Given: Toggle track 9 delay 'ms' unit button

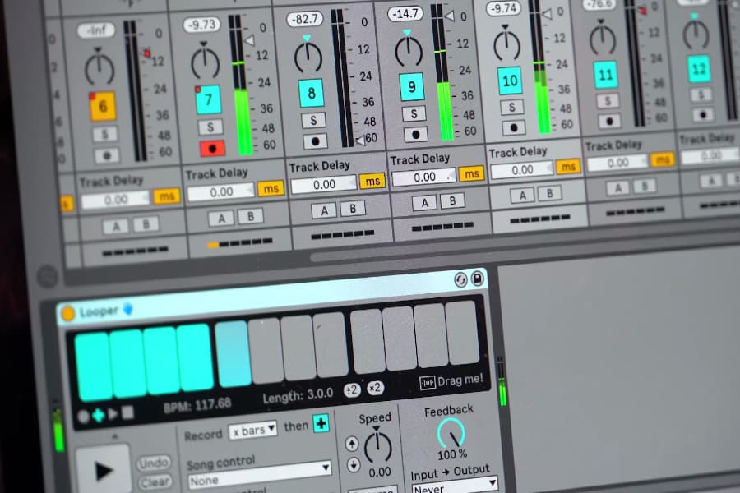Looking at the screenshot, I should click(471, 174).
